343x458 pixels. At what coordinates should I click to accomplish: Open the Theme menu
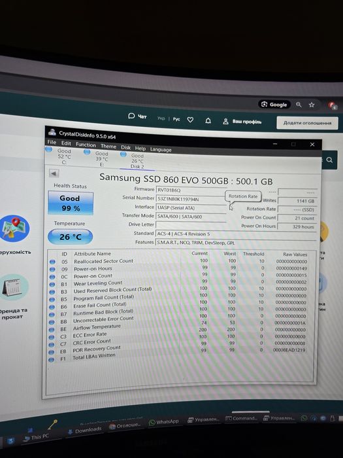pos(108,146)
